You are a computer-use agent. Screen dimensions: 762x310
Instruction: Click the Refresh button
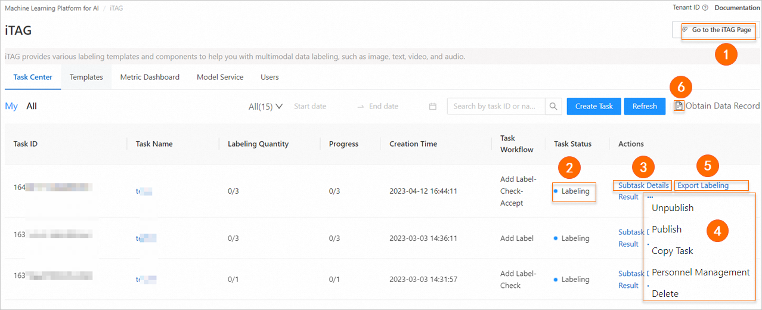pyautogui.click(x=645, y=106)
